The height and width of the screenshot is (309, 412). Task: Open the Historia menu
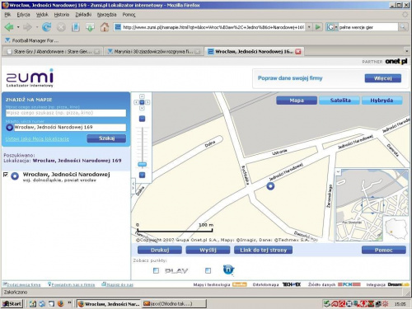(x=62, y=15)
